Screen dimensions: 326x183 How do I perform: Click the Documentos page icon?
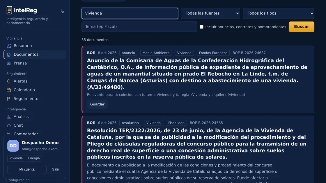(8, 55)
